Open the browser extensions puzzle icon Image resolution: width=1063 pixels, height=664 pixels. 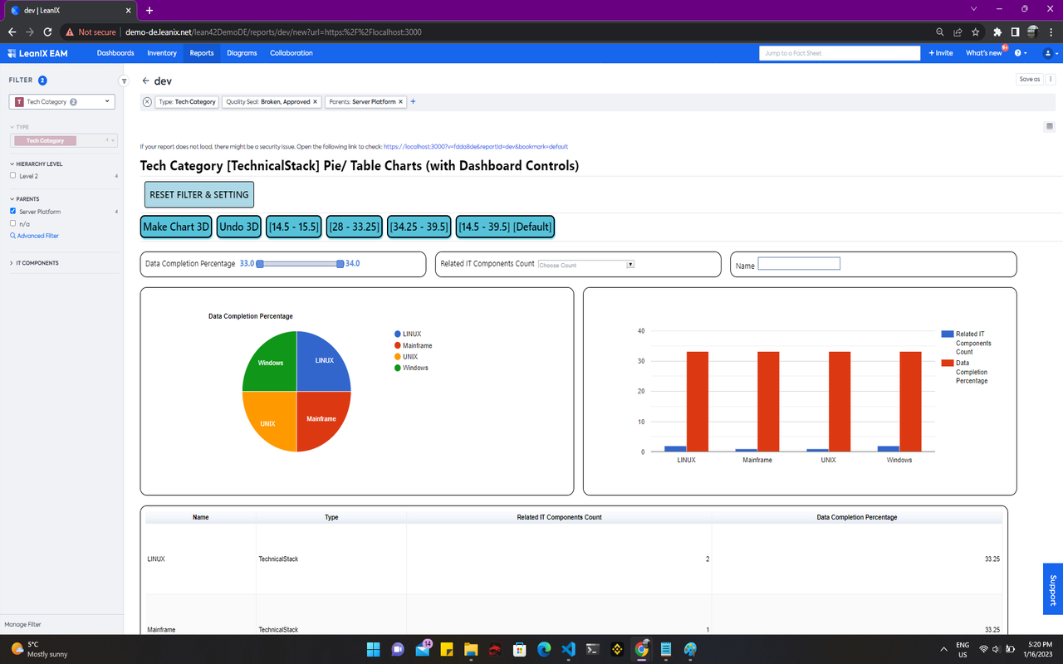tap(997, 32)
